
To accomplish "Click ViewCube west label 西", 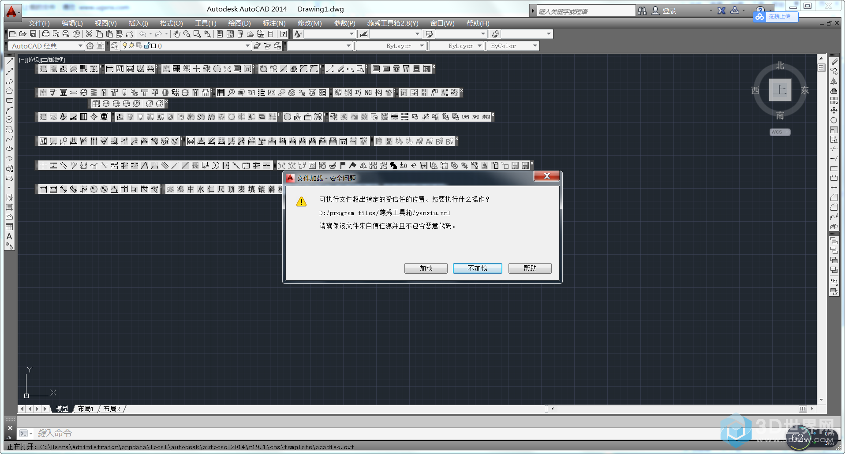I will [x=755, y=90].
